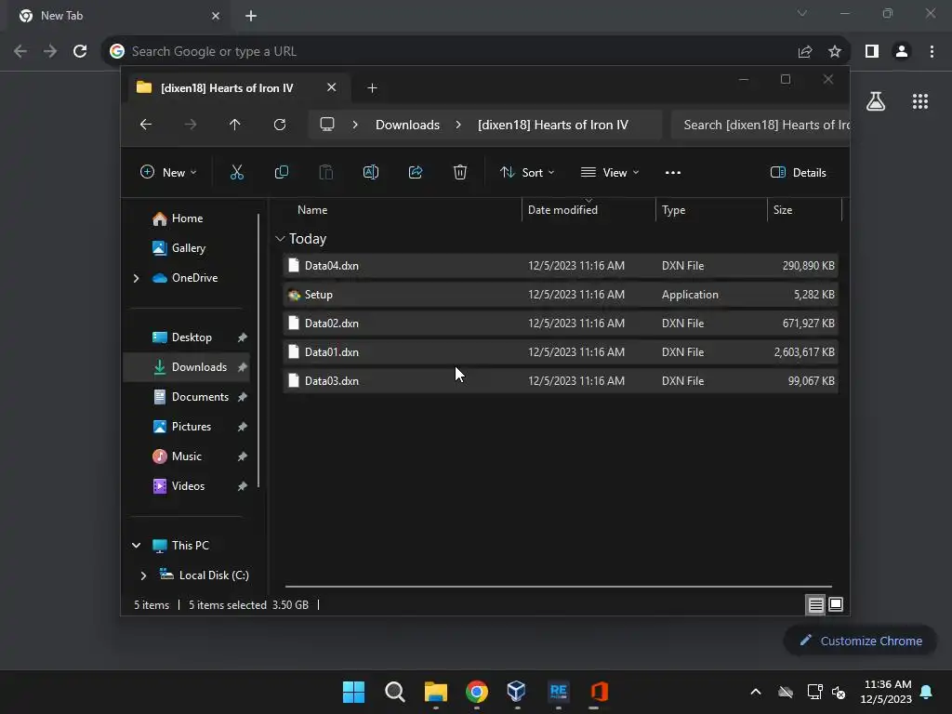Click Chrome's share page icon

point(805,52)
